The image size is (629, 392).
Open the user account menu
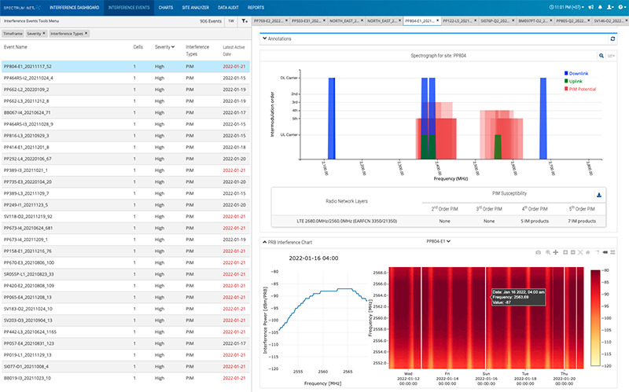[610, 7]
